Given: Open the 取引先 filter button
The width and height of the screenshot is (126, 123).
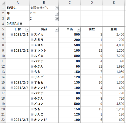Looking at the screenshot, I should pos(57,8).
